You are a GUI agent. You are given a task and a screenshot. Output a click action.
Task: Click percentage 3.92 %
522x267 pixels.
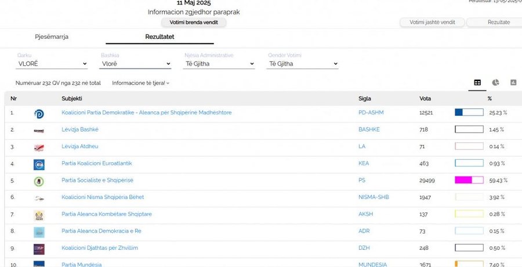(x=496, y=197)
